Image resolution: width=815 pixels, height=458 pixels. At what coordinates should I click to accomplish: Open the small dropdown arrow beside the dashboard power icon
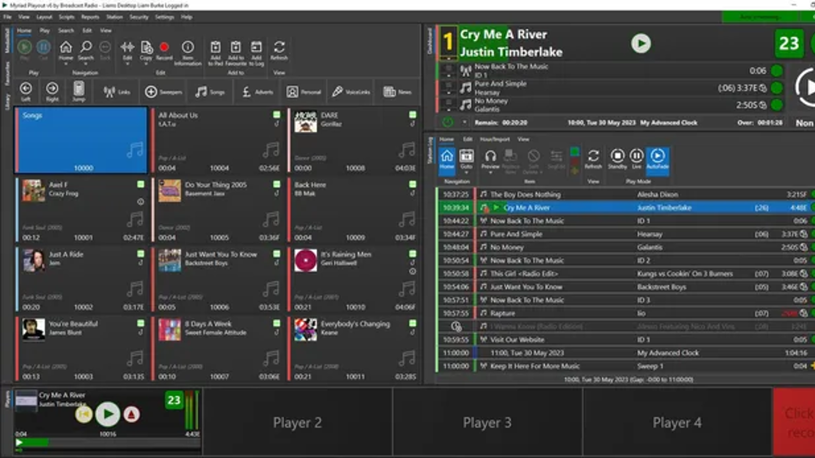click(x=465, y=123)
